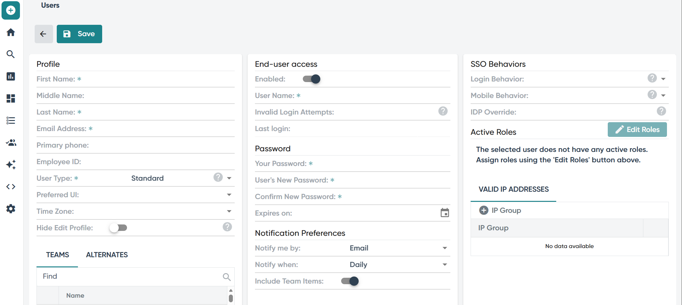Toggle the Enabled end-user access switch
Viewport: 682px width, 305px height.
click(311, 79)
